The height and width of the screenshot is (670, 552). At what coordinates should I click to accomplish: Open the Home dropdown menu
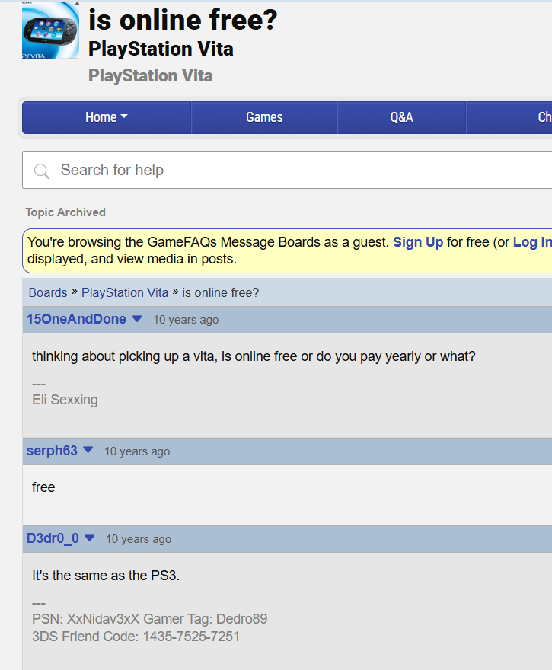[107, 117]
